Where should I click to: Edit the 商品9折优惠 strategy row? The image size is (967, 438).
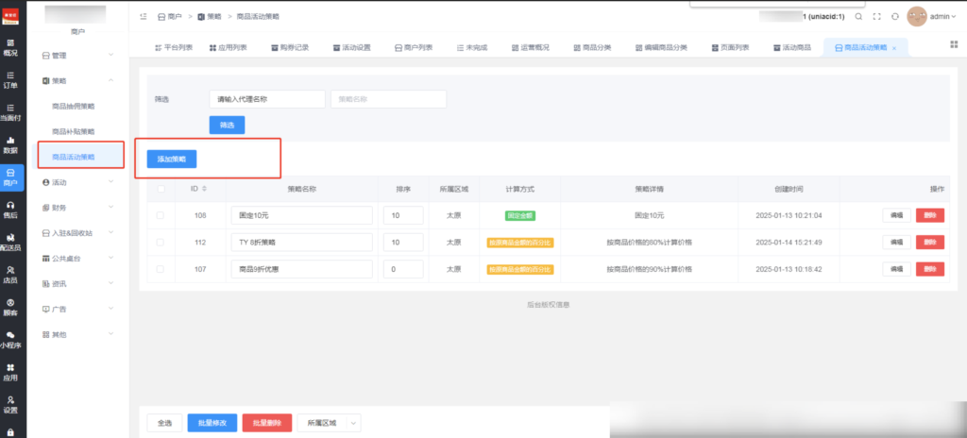[x=896, y=269]
